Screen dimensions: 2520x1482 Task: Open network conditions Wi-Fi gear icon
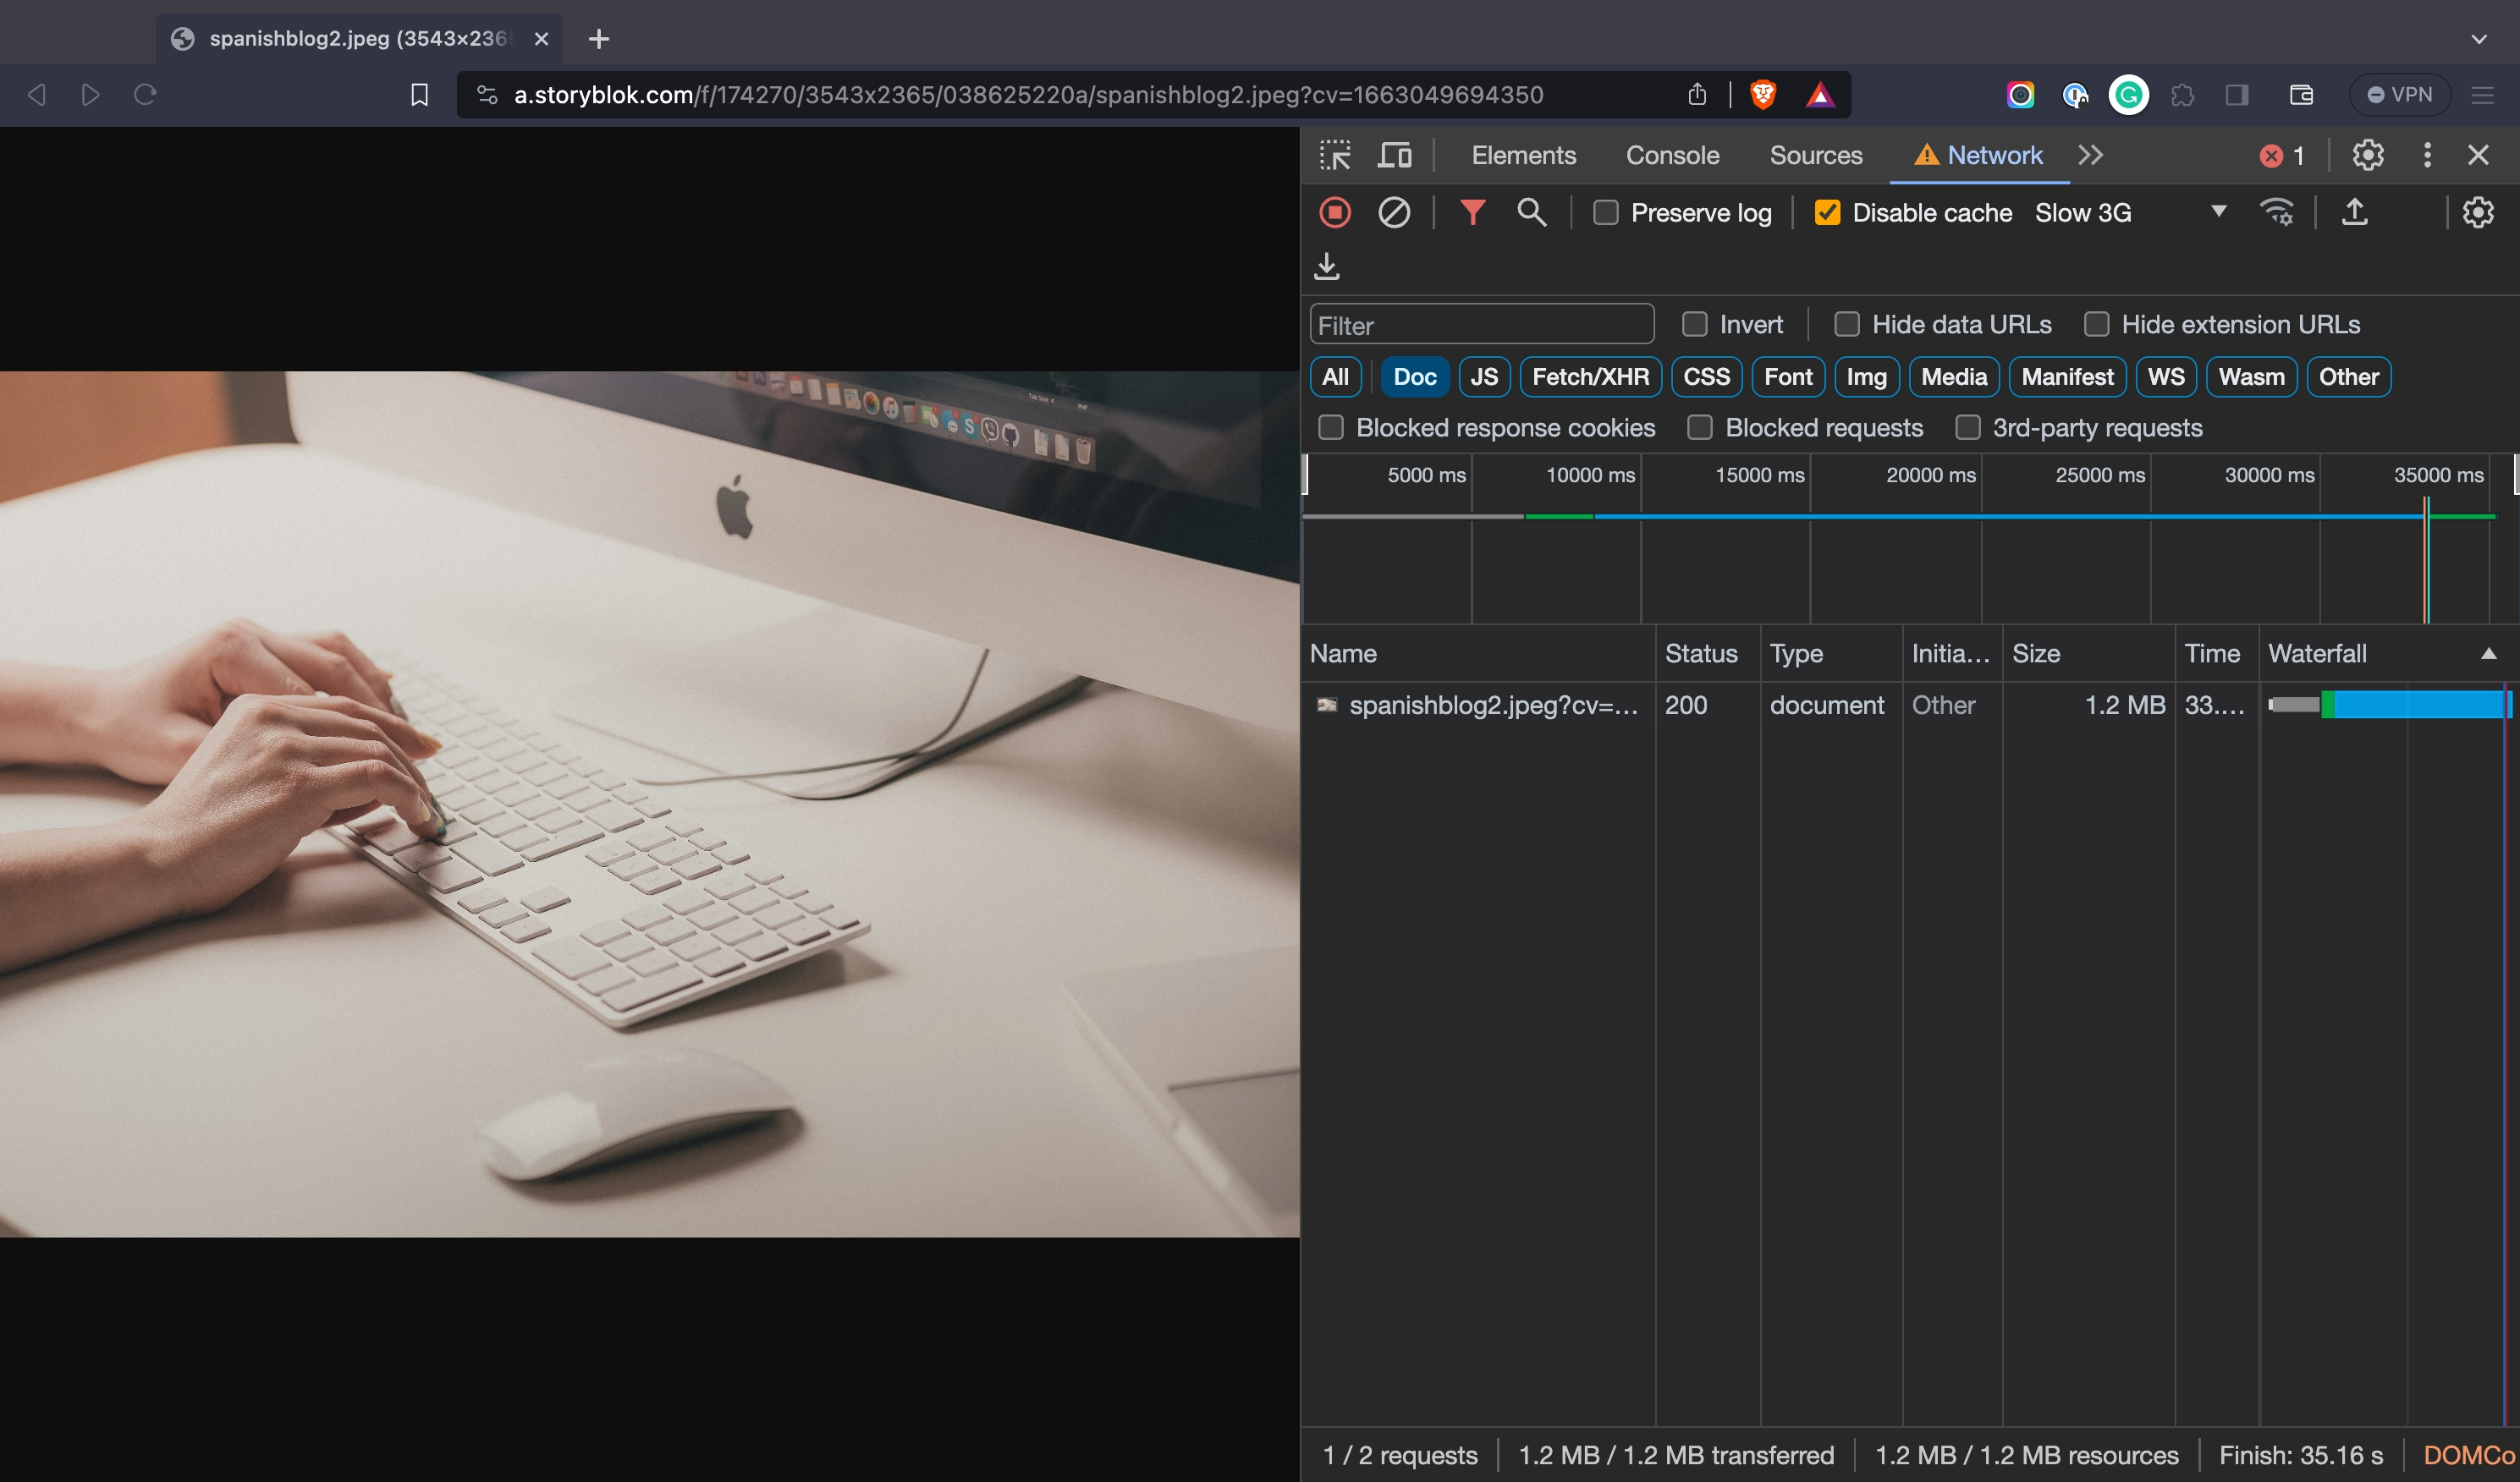click(x=2277, y=211)
